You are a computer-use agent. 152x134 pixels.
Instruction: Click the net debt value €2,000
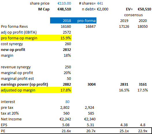[x=102, y=9]
